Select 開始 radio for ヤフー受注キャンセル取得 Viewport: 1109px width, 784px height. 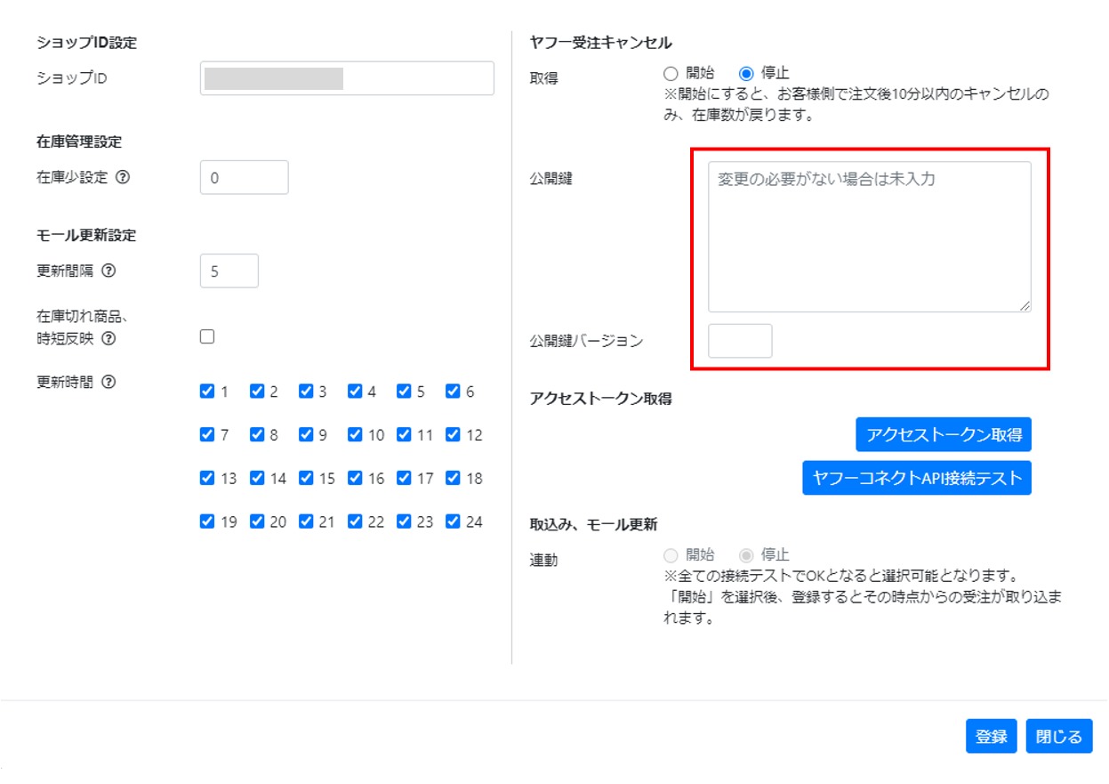[671, 73]
